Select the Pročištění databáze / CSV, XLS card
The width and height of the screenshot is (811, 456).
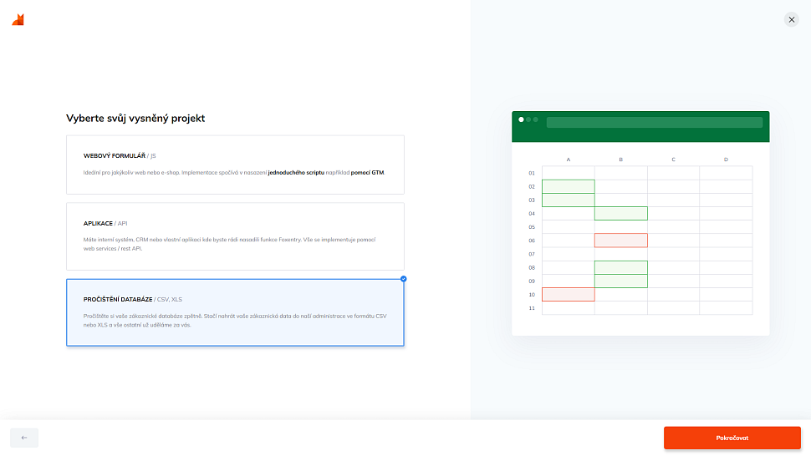click(235, 312)
